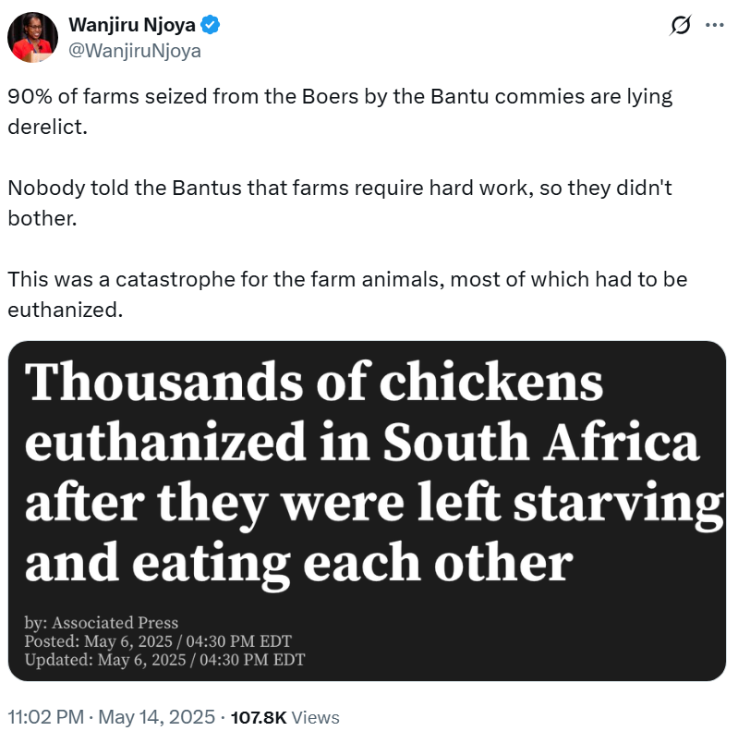The height and width of the screenshot is (743, 738).
Task: Click the blue verified badge
Action: 211,26
